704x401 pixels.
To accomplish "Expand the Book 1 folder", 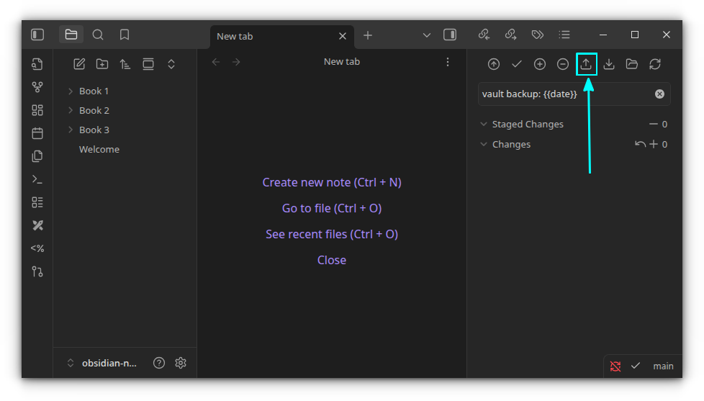I will coord(71,91).
